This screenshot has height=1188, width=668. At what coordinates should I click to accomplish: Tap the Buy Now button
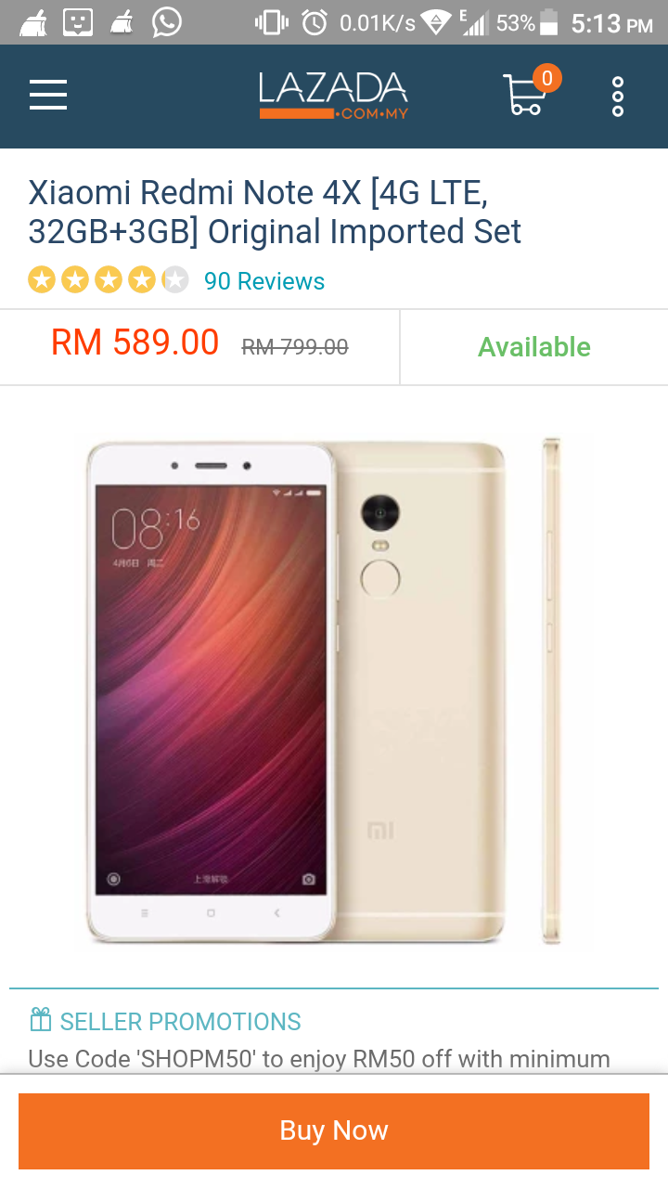pos(334,1130)
